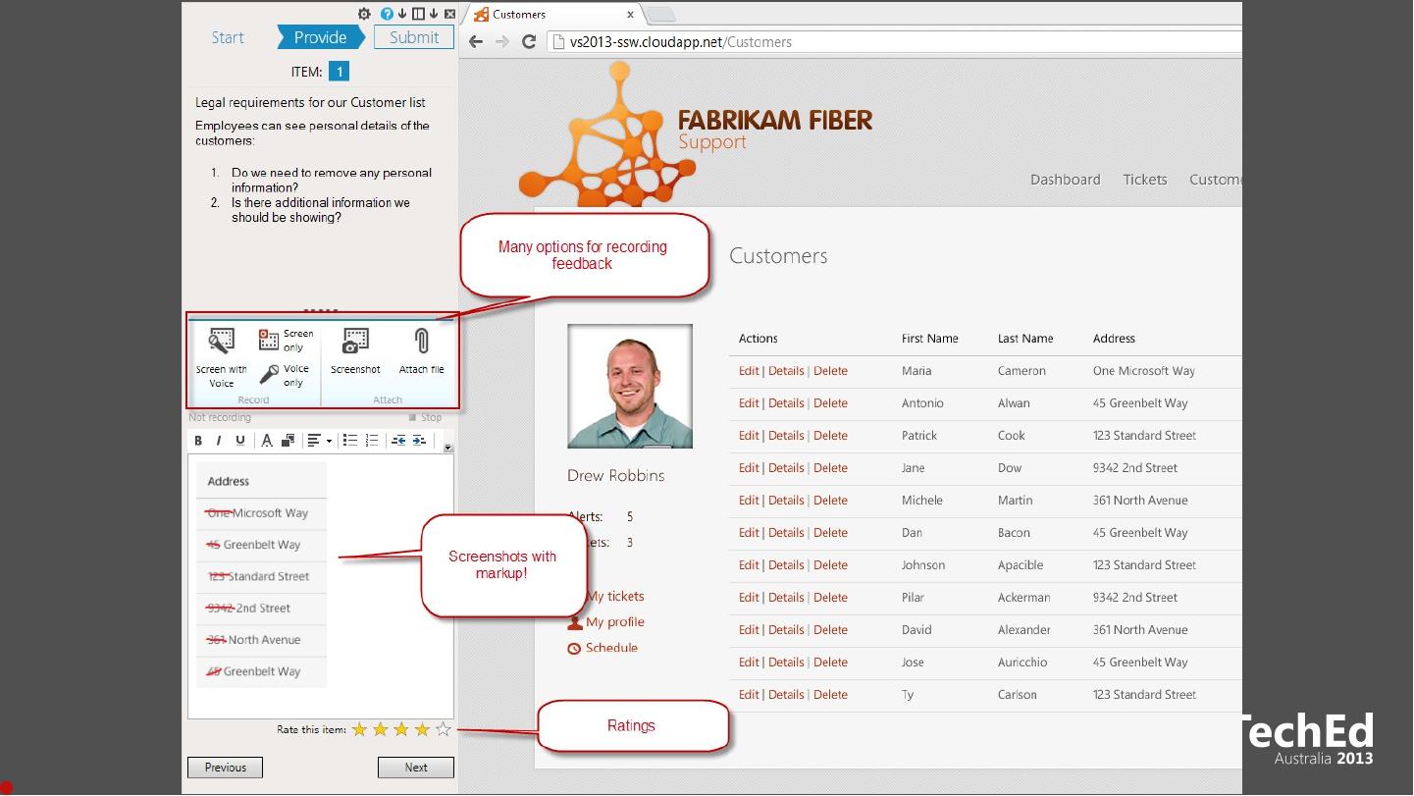Open the feedback tool settings gear

[364, 14]
